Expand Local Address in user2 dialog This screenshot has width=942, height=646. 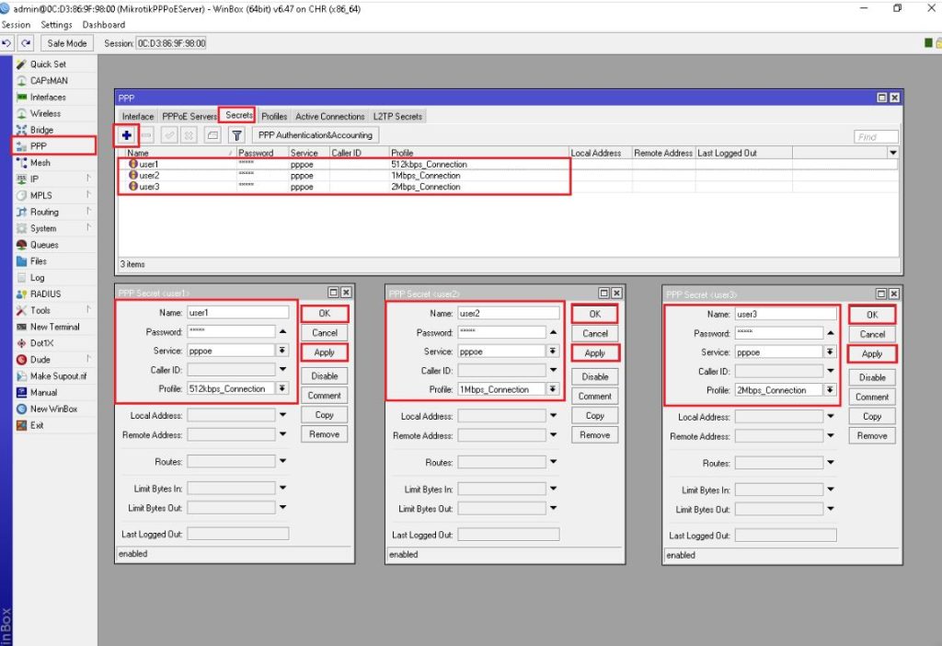tap(553, 416)
